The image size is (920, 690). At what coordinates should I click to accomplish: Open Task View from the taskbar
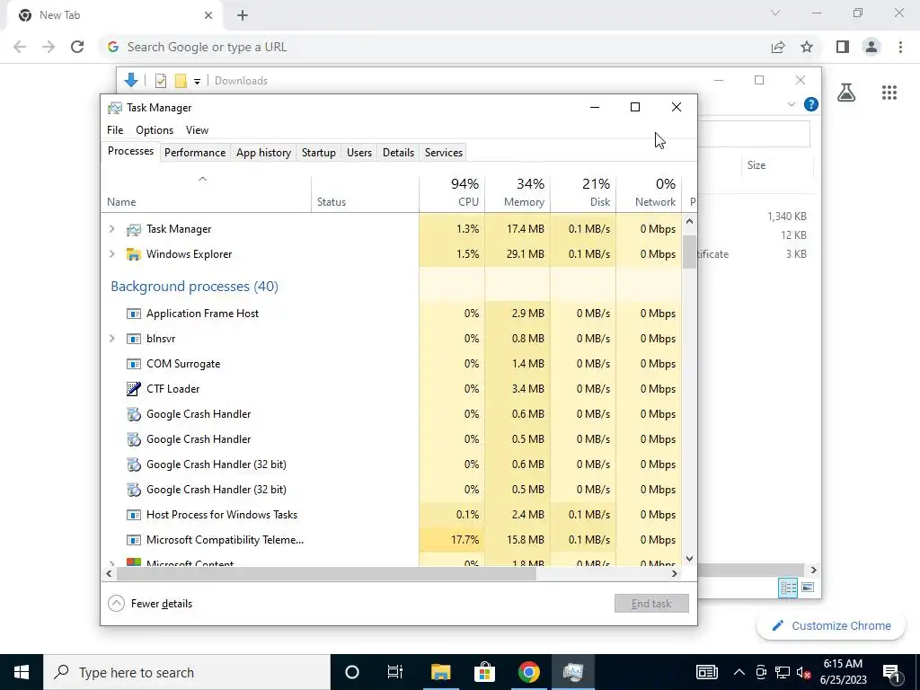click(x=395, y=672)
